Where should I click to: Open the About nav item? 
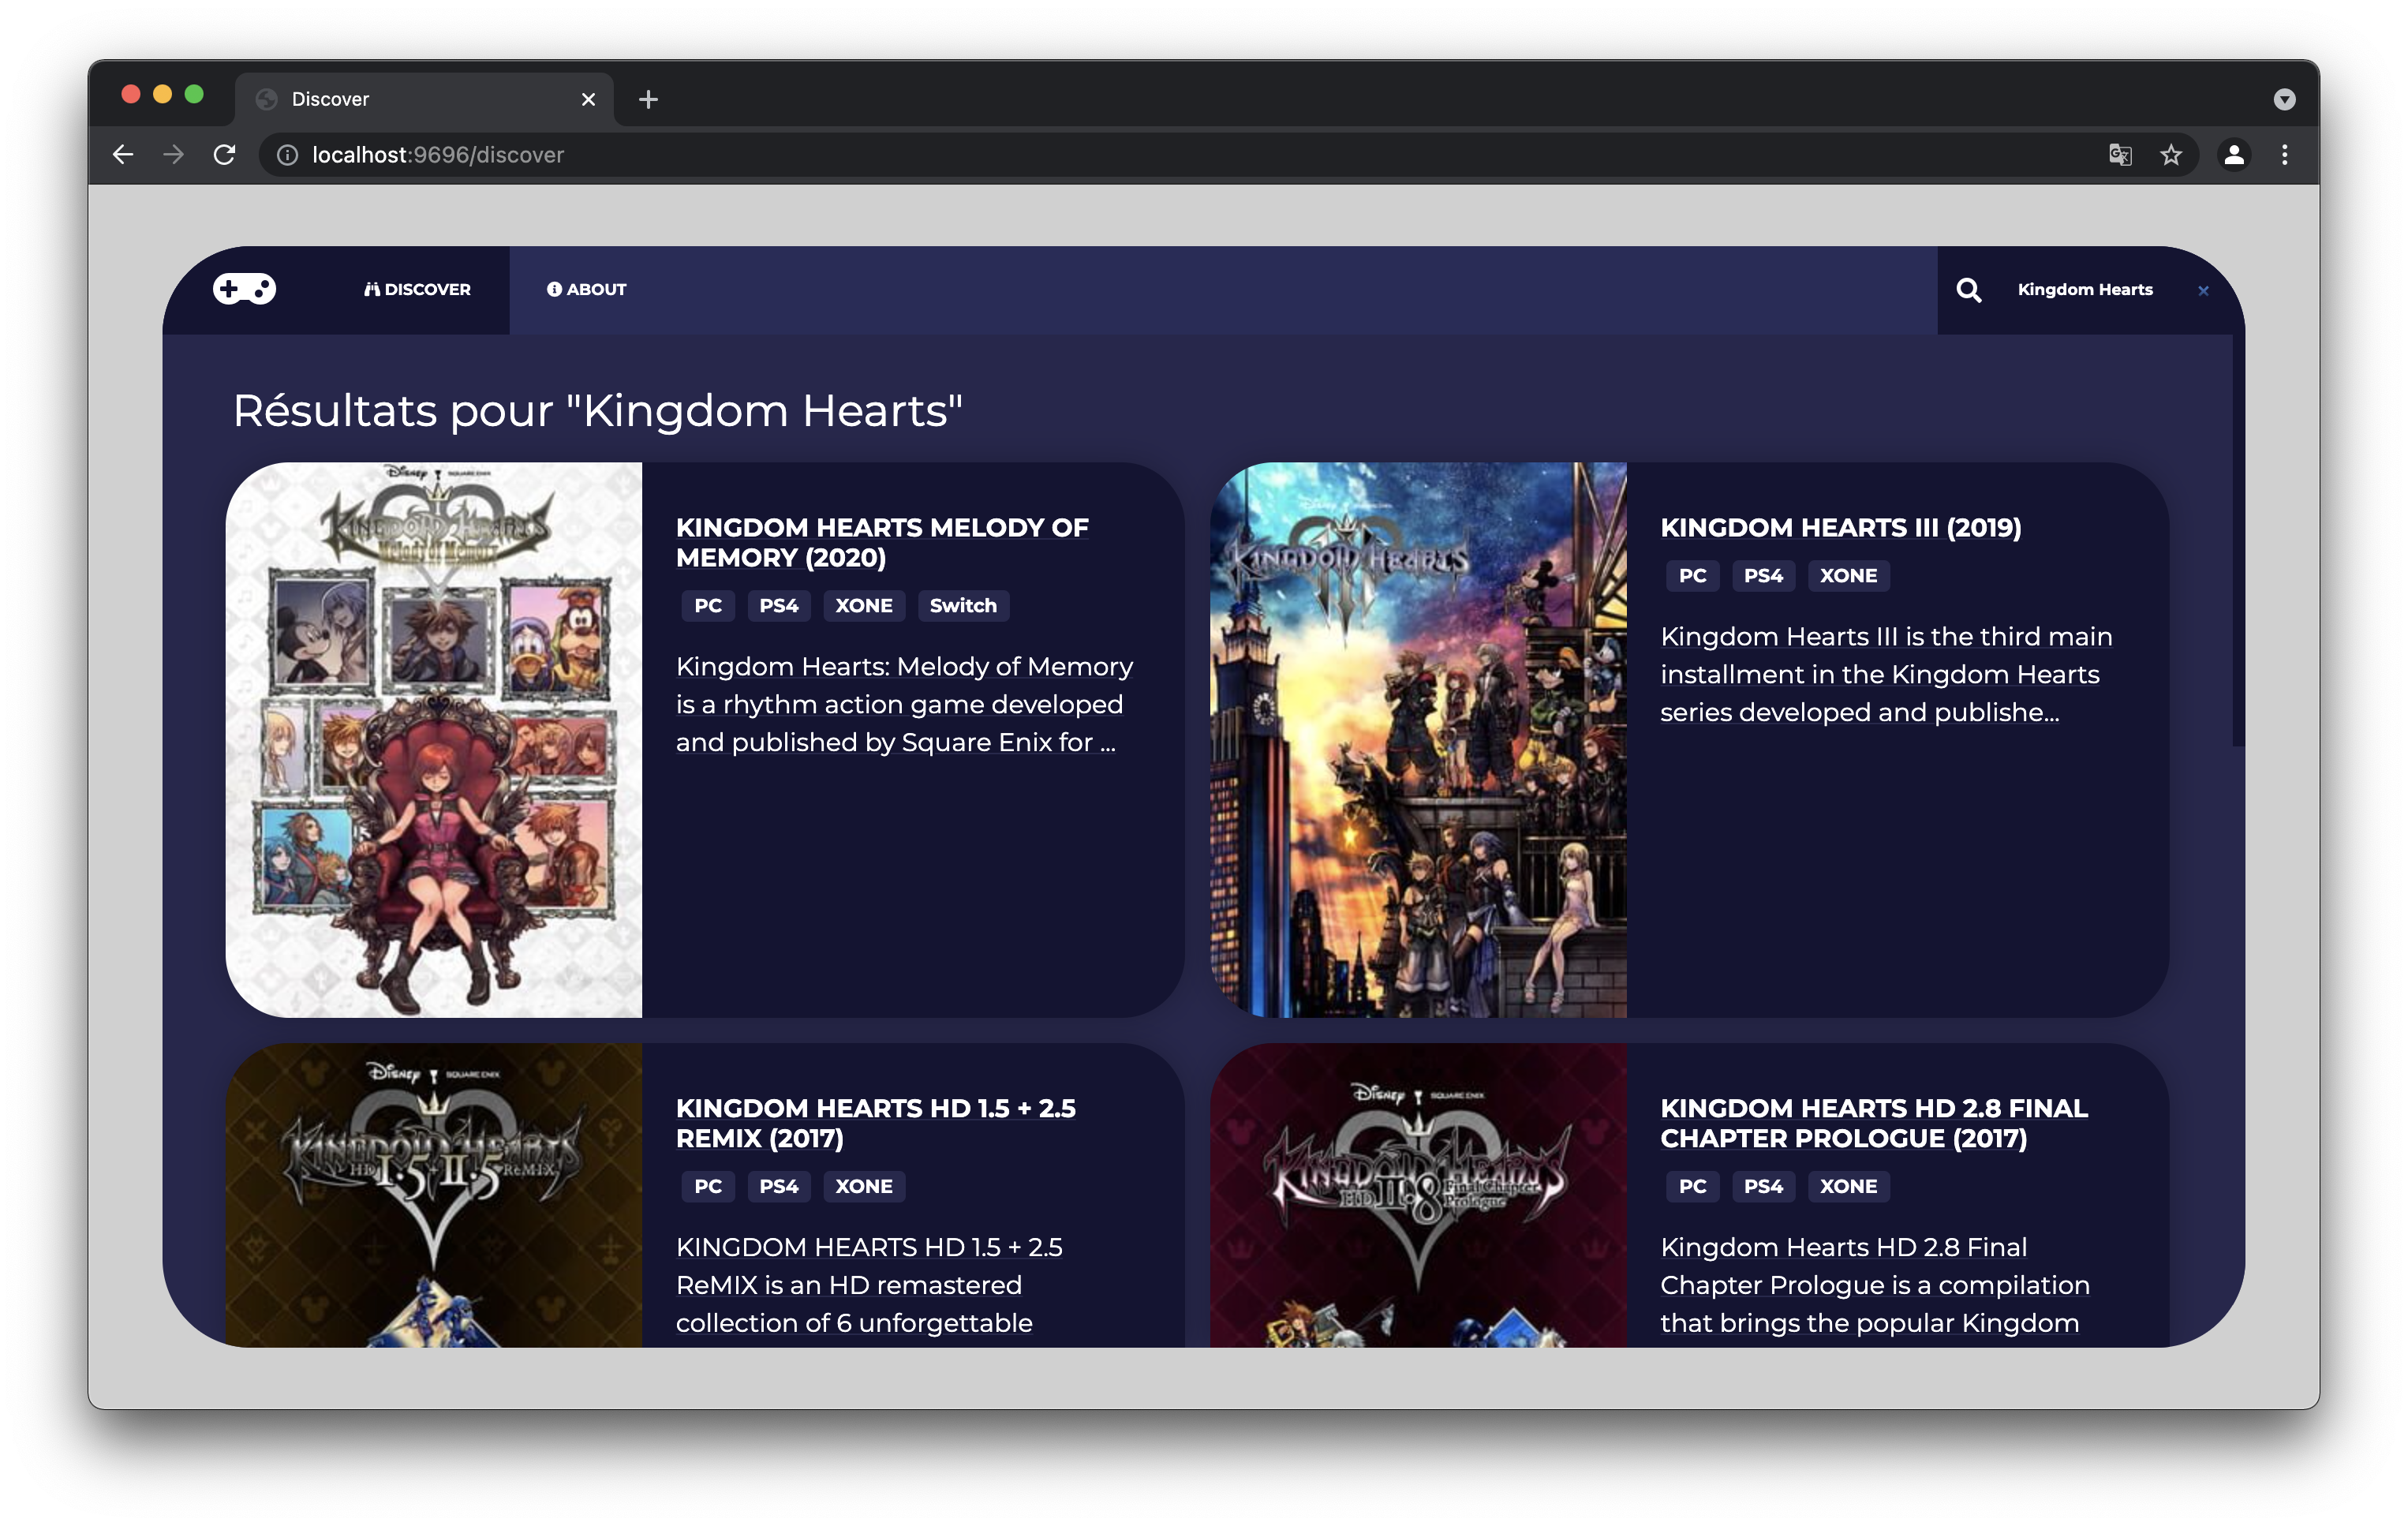[x=587, y=290]
